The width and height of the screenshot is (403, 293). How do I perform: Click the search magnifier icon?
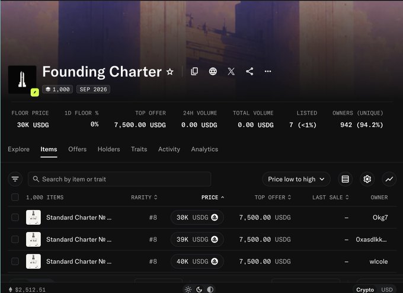36,179
